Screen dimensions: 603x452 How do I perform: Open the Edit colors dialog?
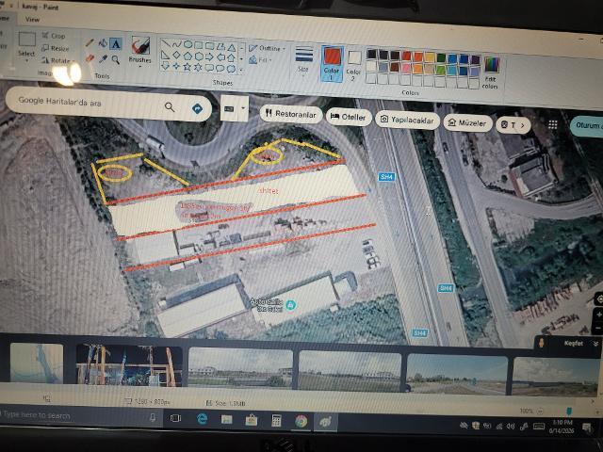pyautogui.click(x=491, y=73)
